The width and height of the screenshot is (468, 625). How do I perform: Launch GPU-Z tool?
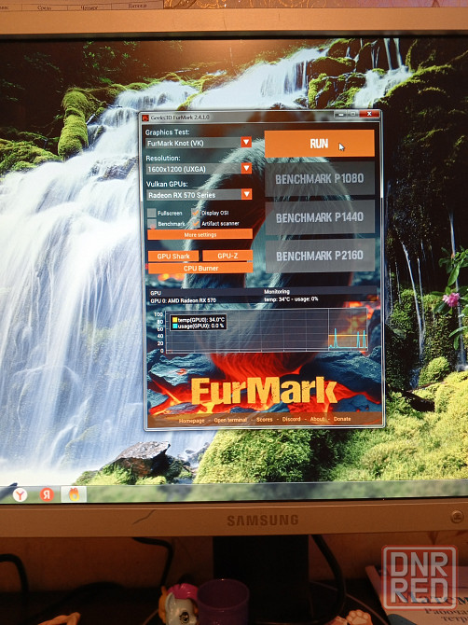(x=227, y=256)
